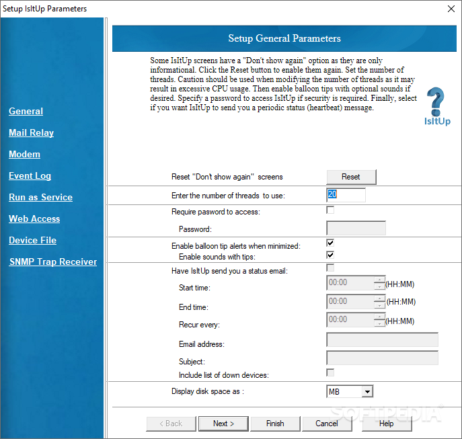Enable Require password to access checkbox
Image resolution: width=462 pixels, height=439 pixels.
coord(330,210)
